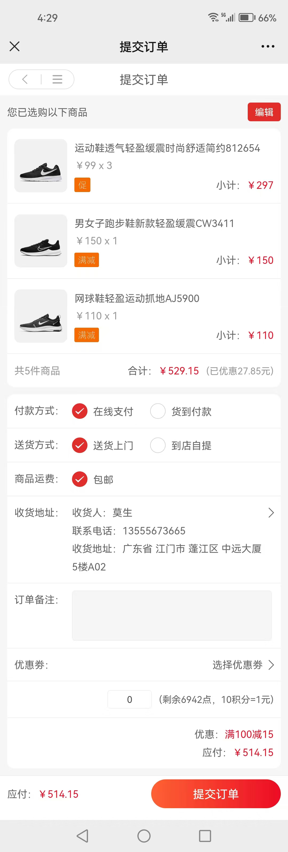The height and width of the screenshot is (852, 288).
Task: Open the three-dot more options menu
Action: (x=267, y=46)
